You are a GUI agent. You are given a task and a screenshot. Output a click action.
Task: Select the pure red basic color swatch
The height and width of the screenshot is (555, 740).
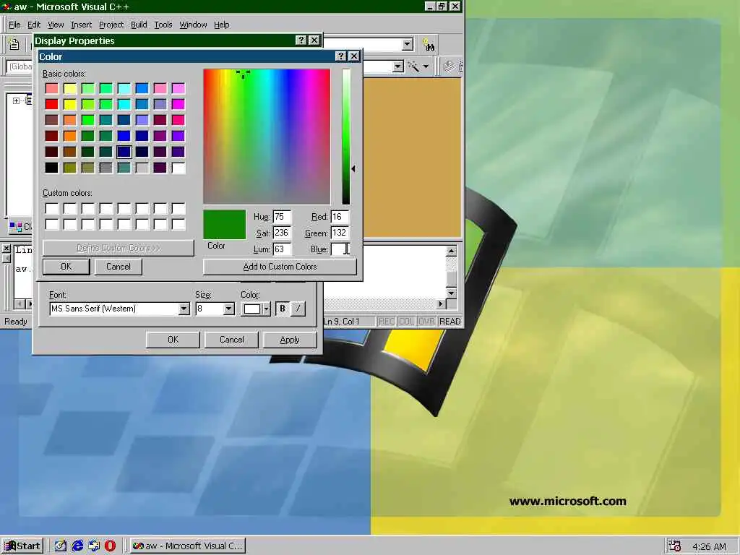point(52,104)
